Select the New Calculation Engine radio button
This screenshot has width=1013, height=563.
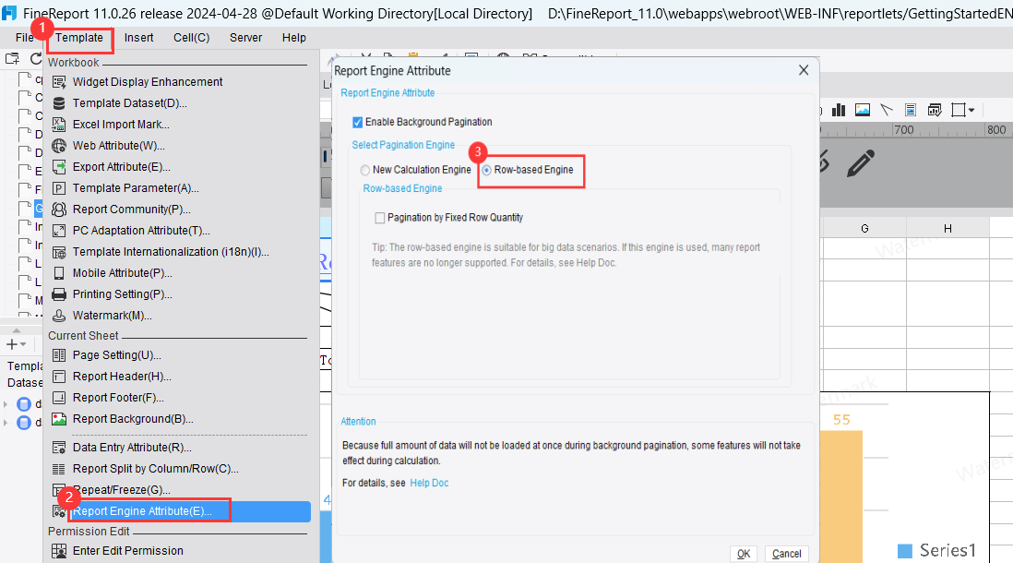363,170
